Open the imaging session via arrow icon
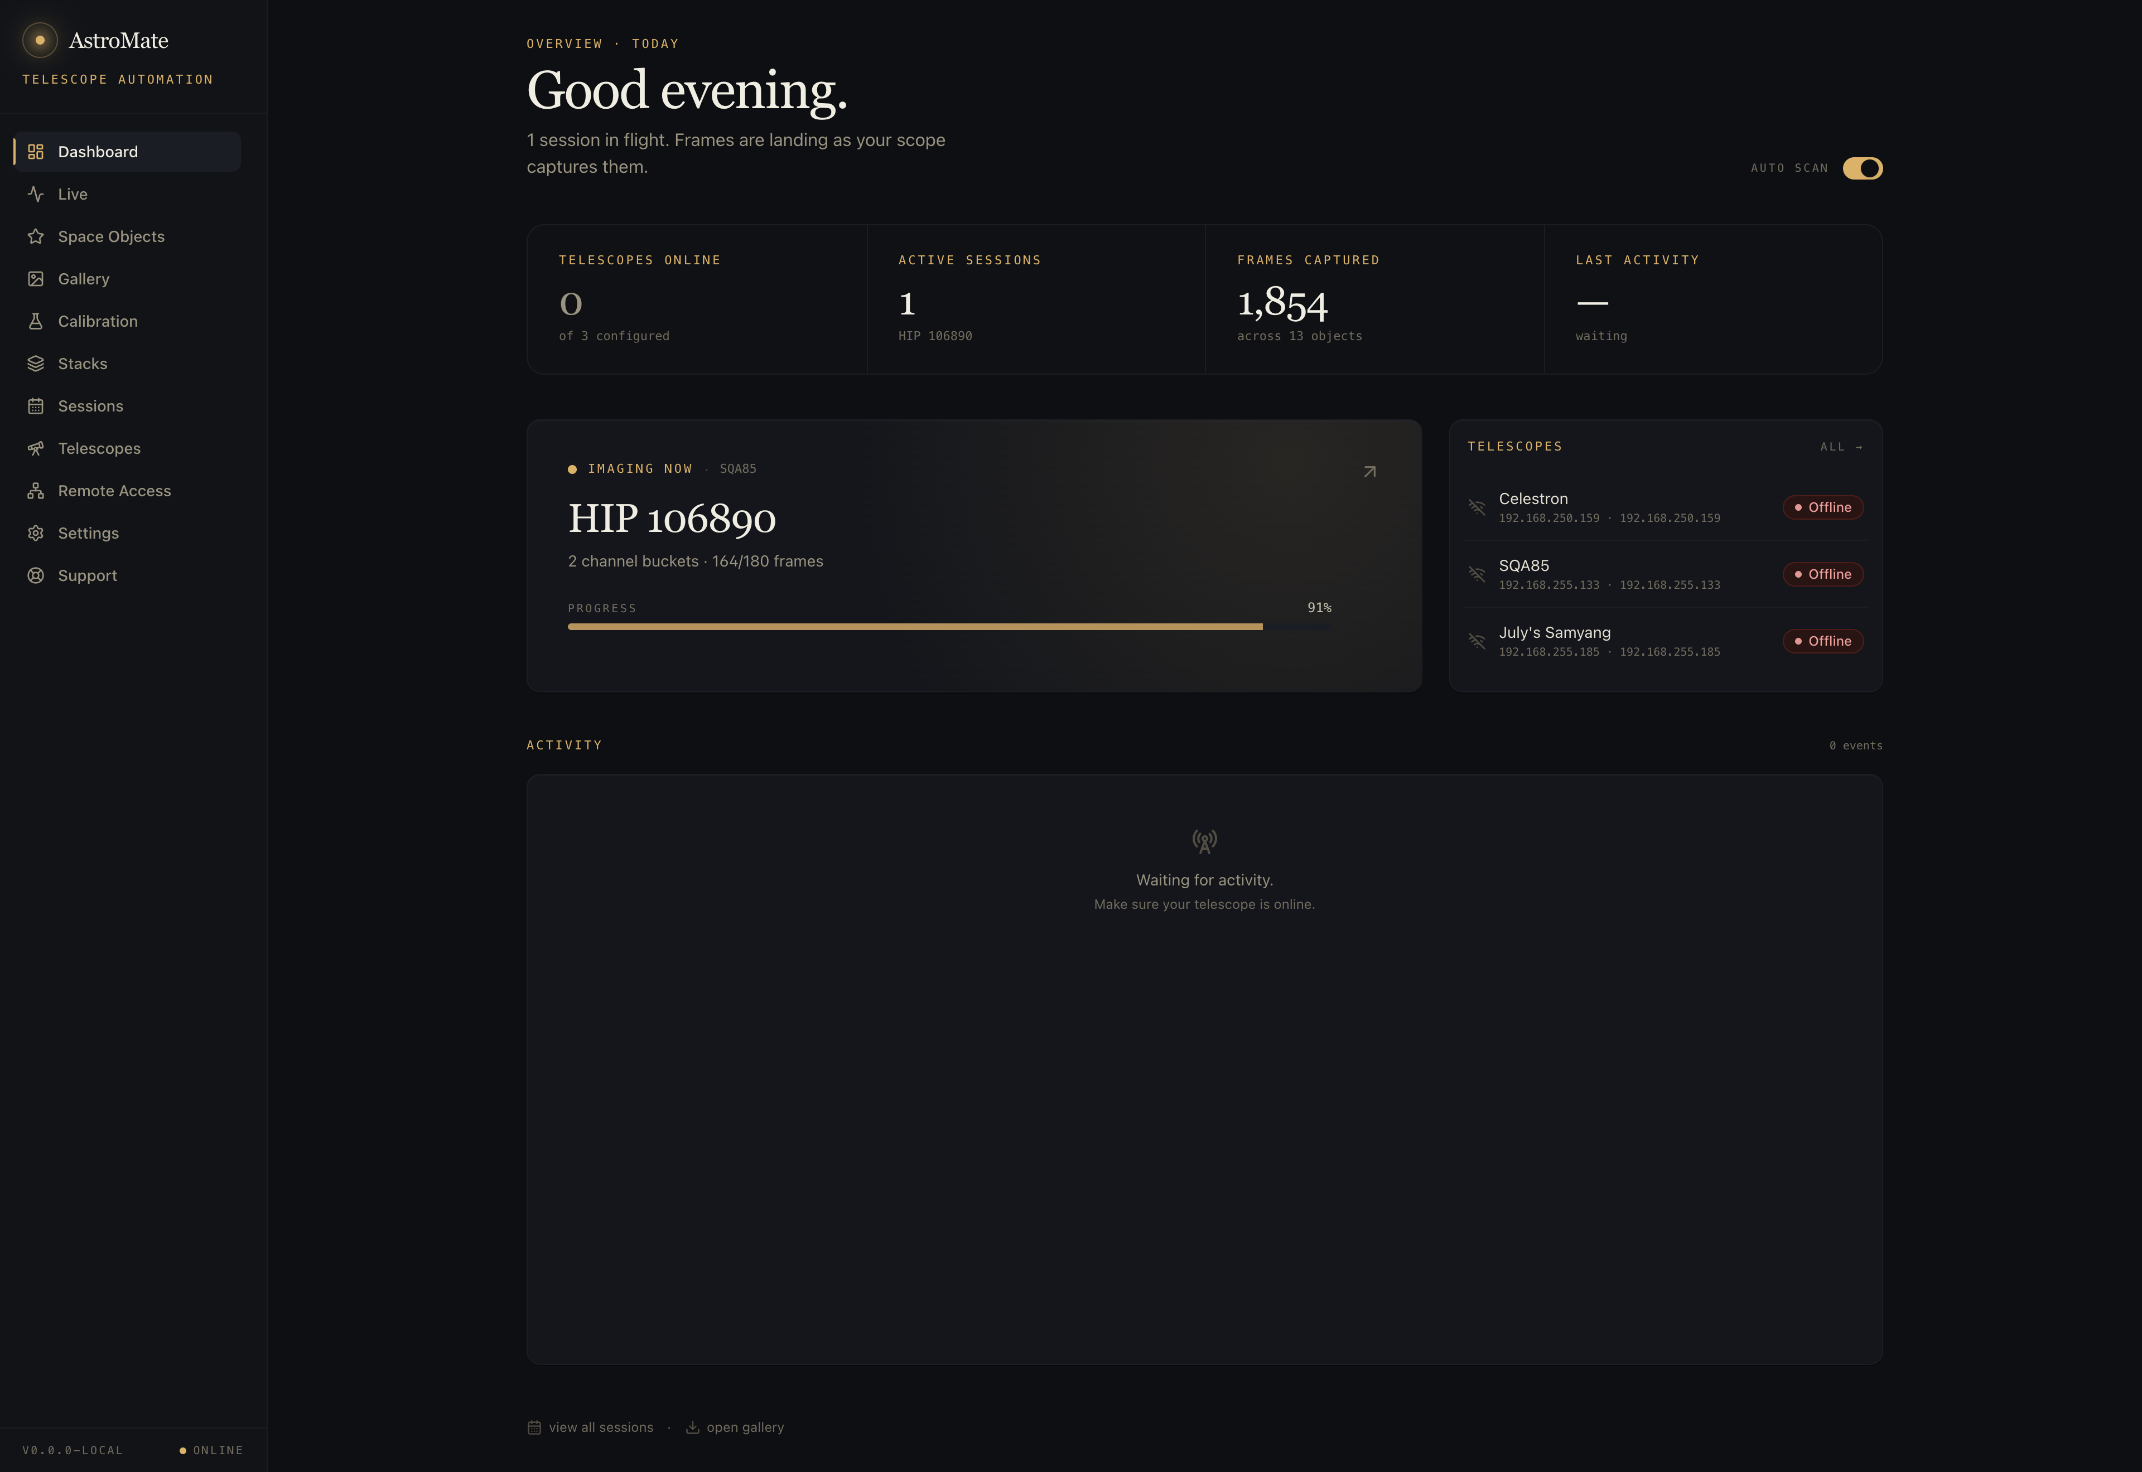The image size is (2142, 1472). point(1370,471)
